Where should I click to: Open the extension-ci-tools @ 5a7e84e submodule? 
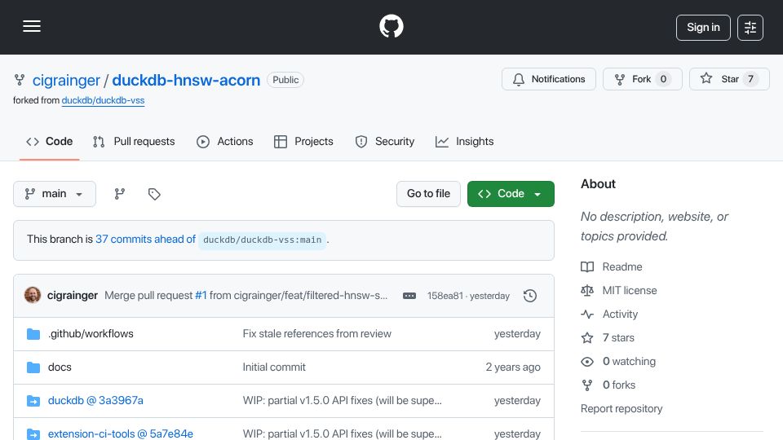click(121, 433)
